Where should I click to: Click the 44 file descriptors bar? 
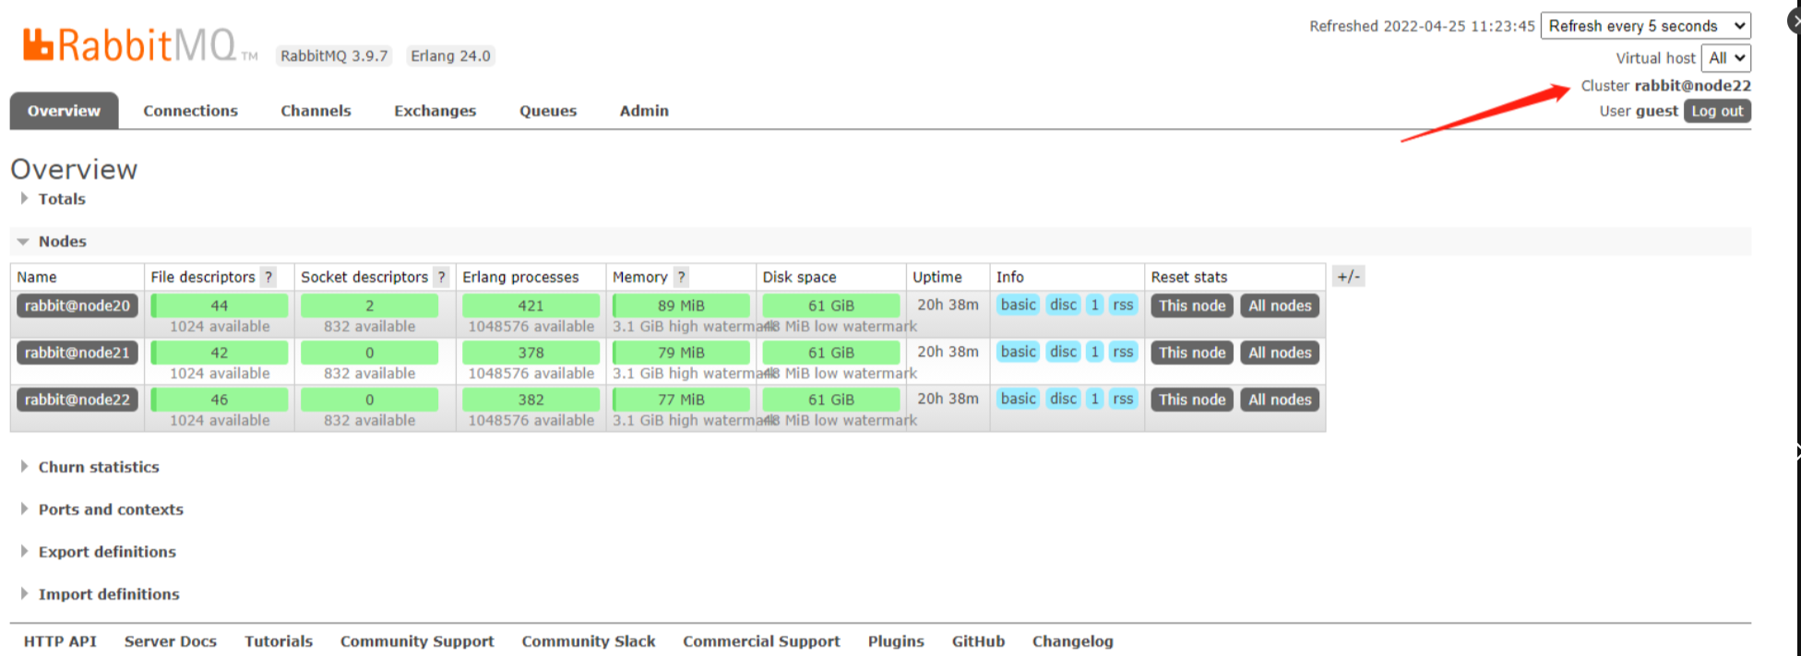click(x=220, y=305)
